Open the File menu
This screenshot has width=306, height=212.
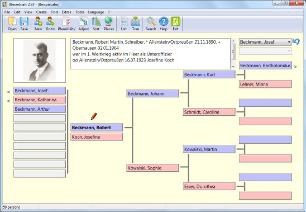7,12
